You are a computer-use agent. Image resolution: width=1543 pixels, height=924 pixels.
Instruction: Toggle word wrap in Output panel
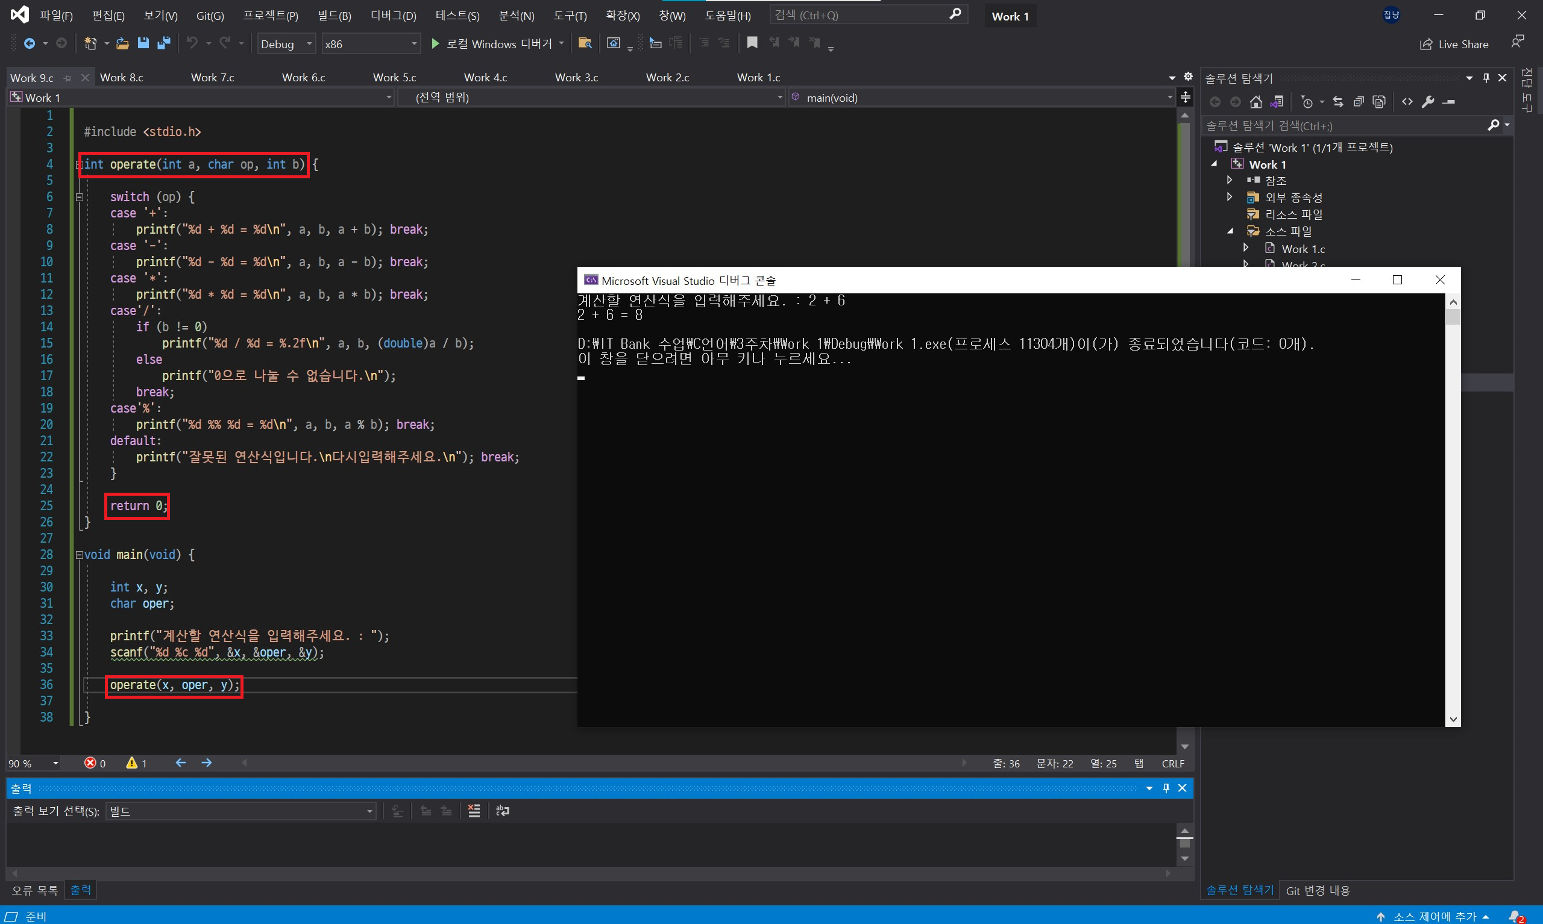(503, 811)
